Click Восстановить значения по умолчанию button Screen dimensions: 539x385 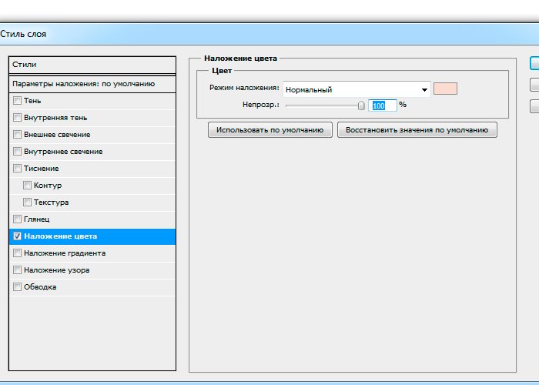tap(417, 130)
